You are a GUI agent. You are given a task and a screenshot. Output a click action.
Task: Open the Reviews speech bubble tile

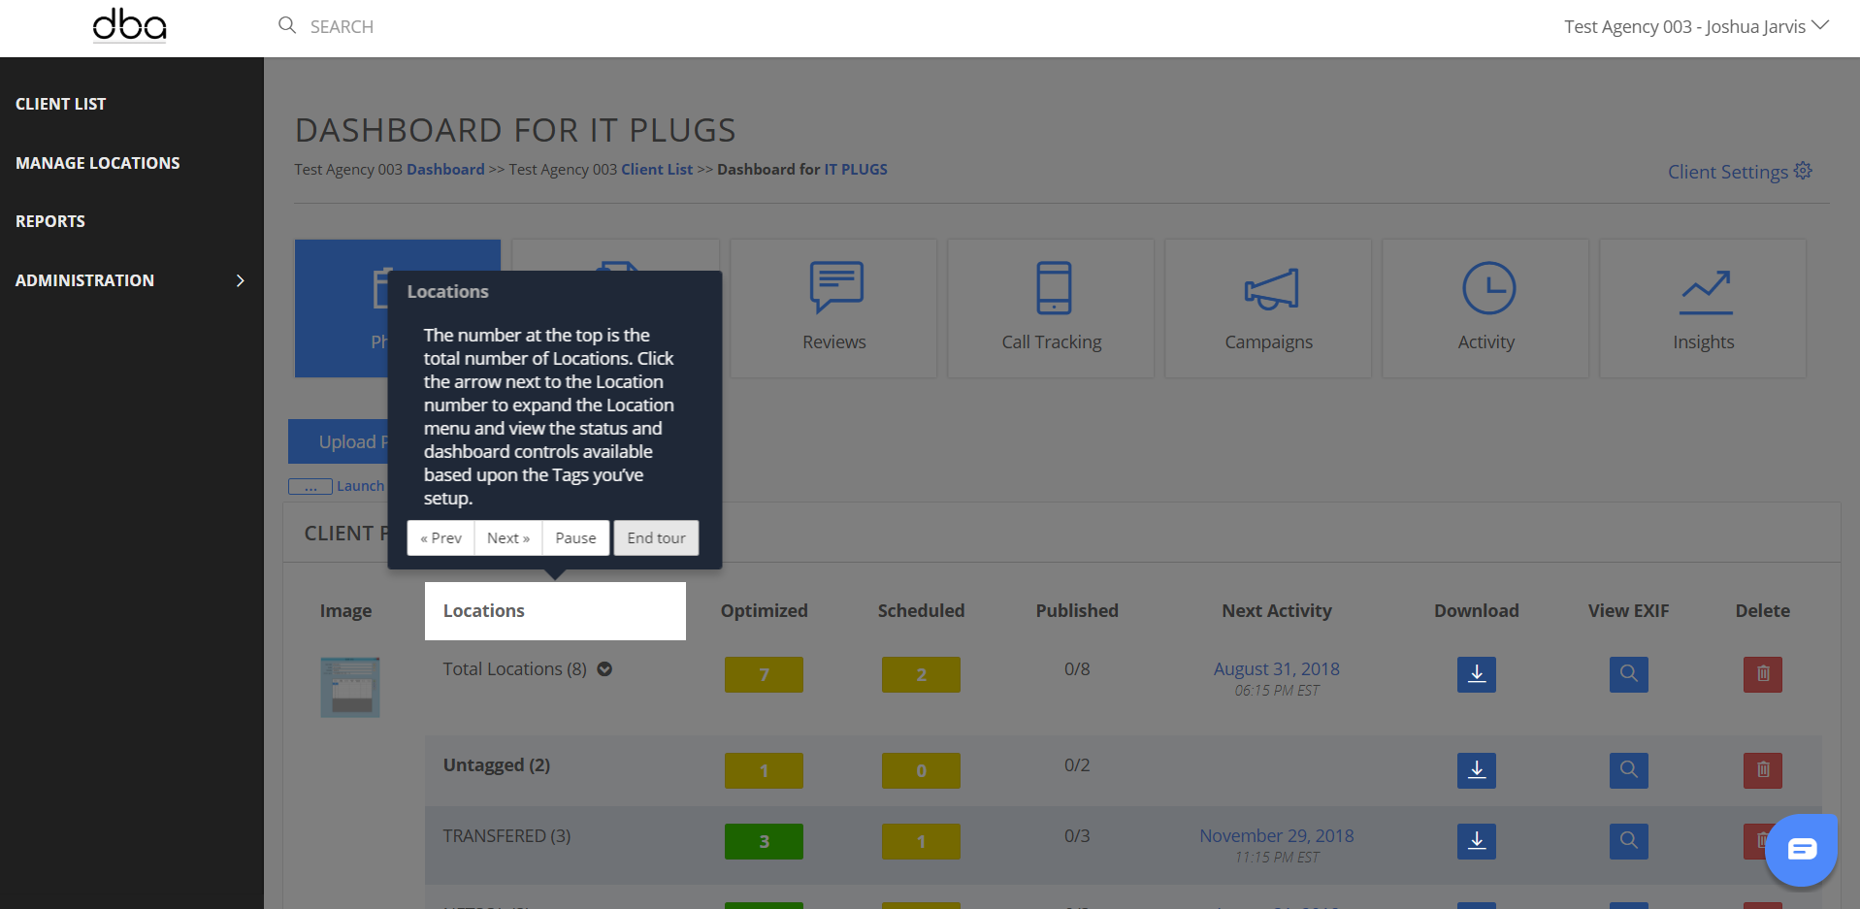point(833,308)
